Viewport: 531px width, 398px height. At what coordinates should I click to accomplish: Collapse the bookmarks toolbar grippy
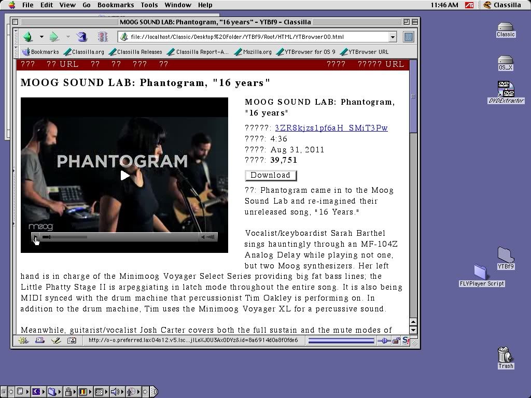(16, 52)
